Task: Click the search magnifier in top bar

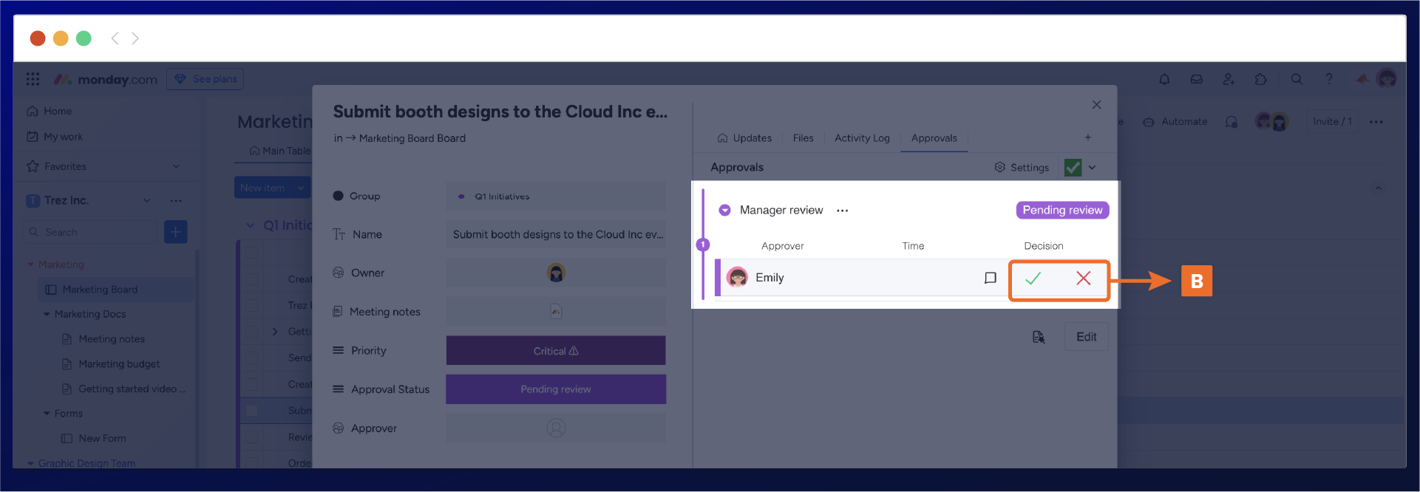Action: pos(1297,79)
